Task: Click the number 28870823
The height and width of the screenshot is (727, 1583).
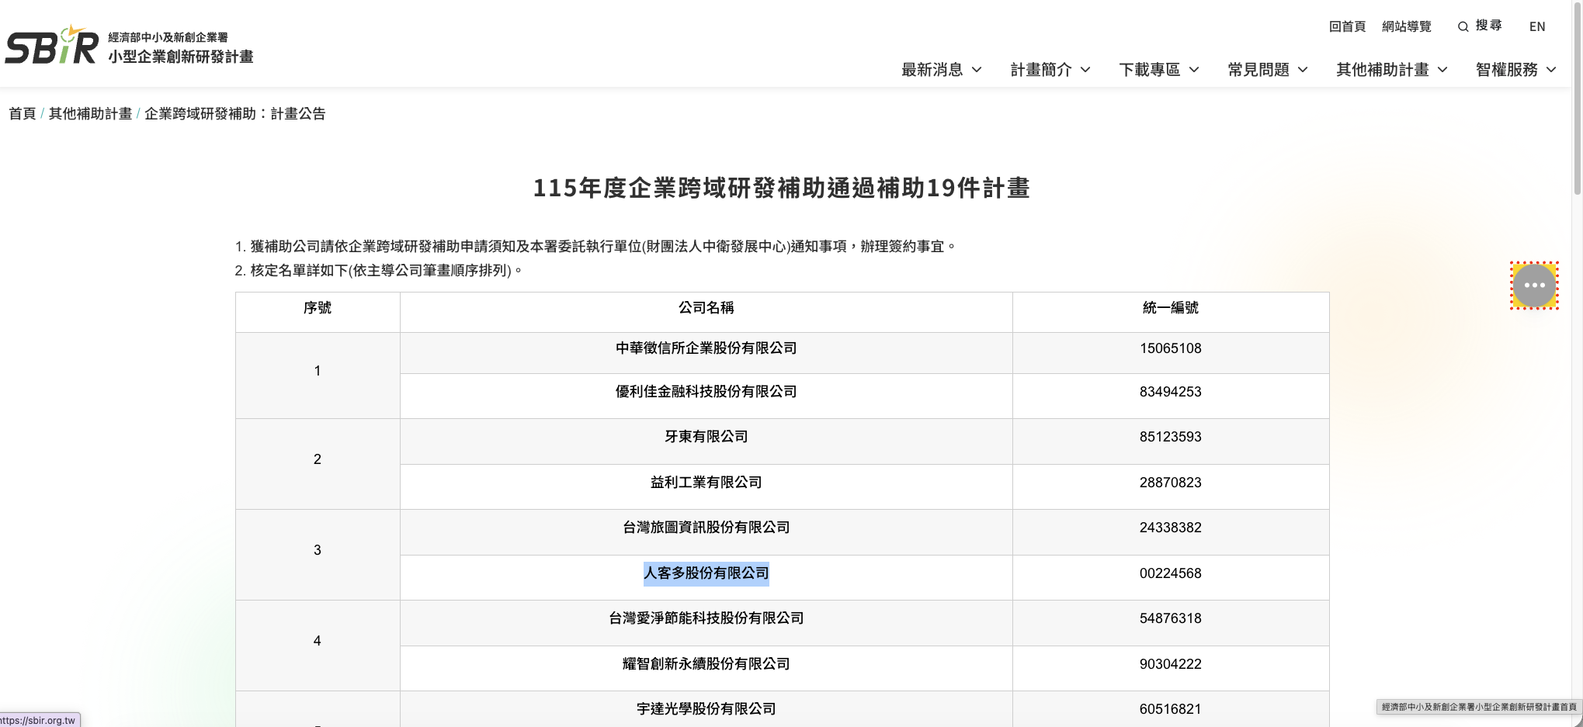Action: (1171, 483)
